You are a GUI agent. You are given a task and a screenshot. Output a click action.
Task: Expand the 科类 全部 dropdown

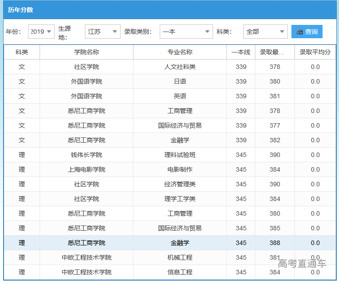point(265,32)
